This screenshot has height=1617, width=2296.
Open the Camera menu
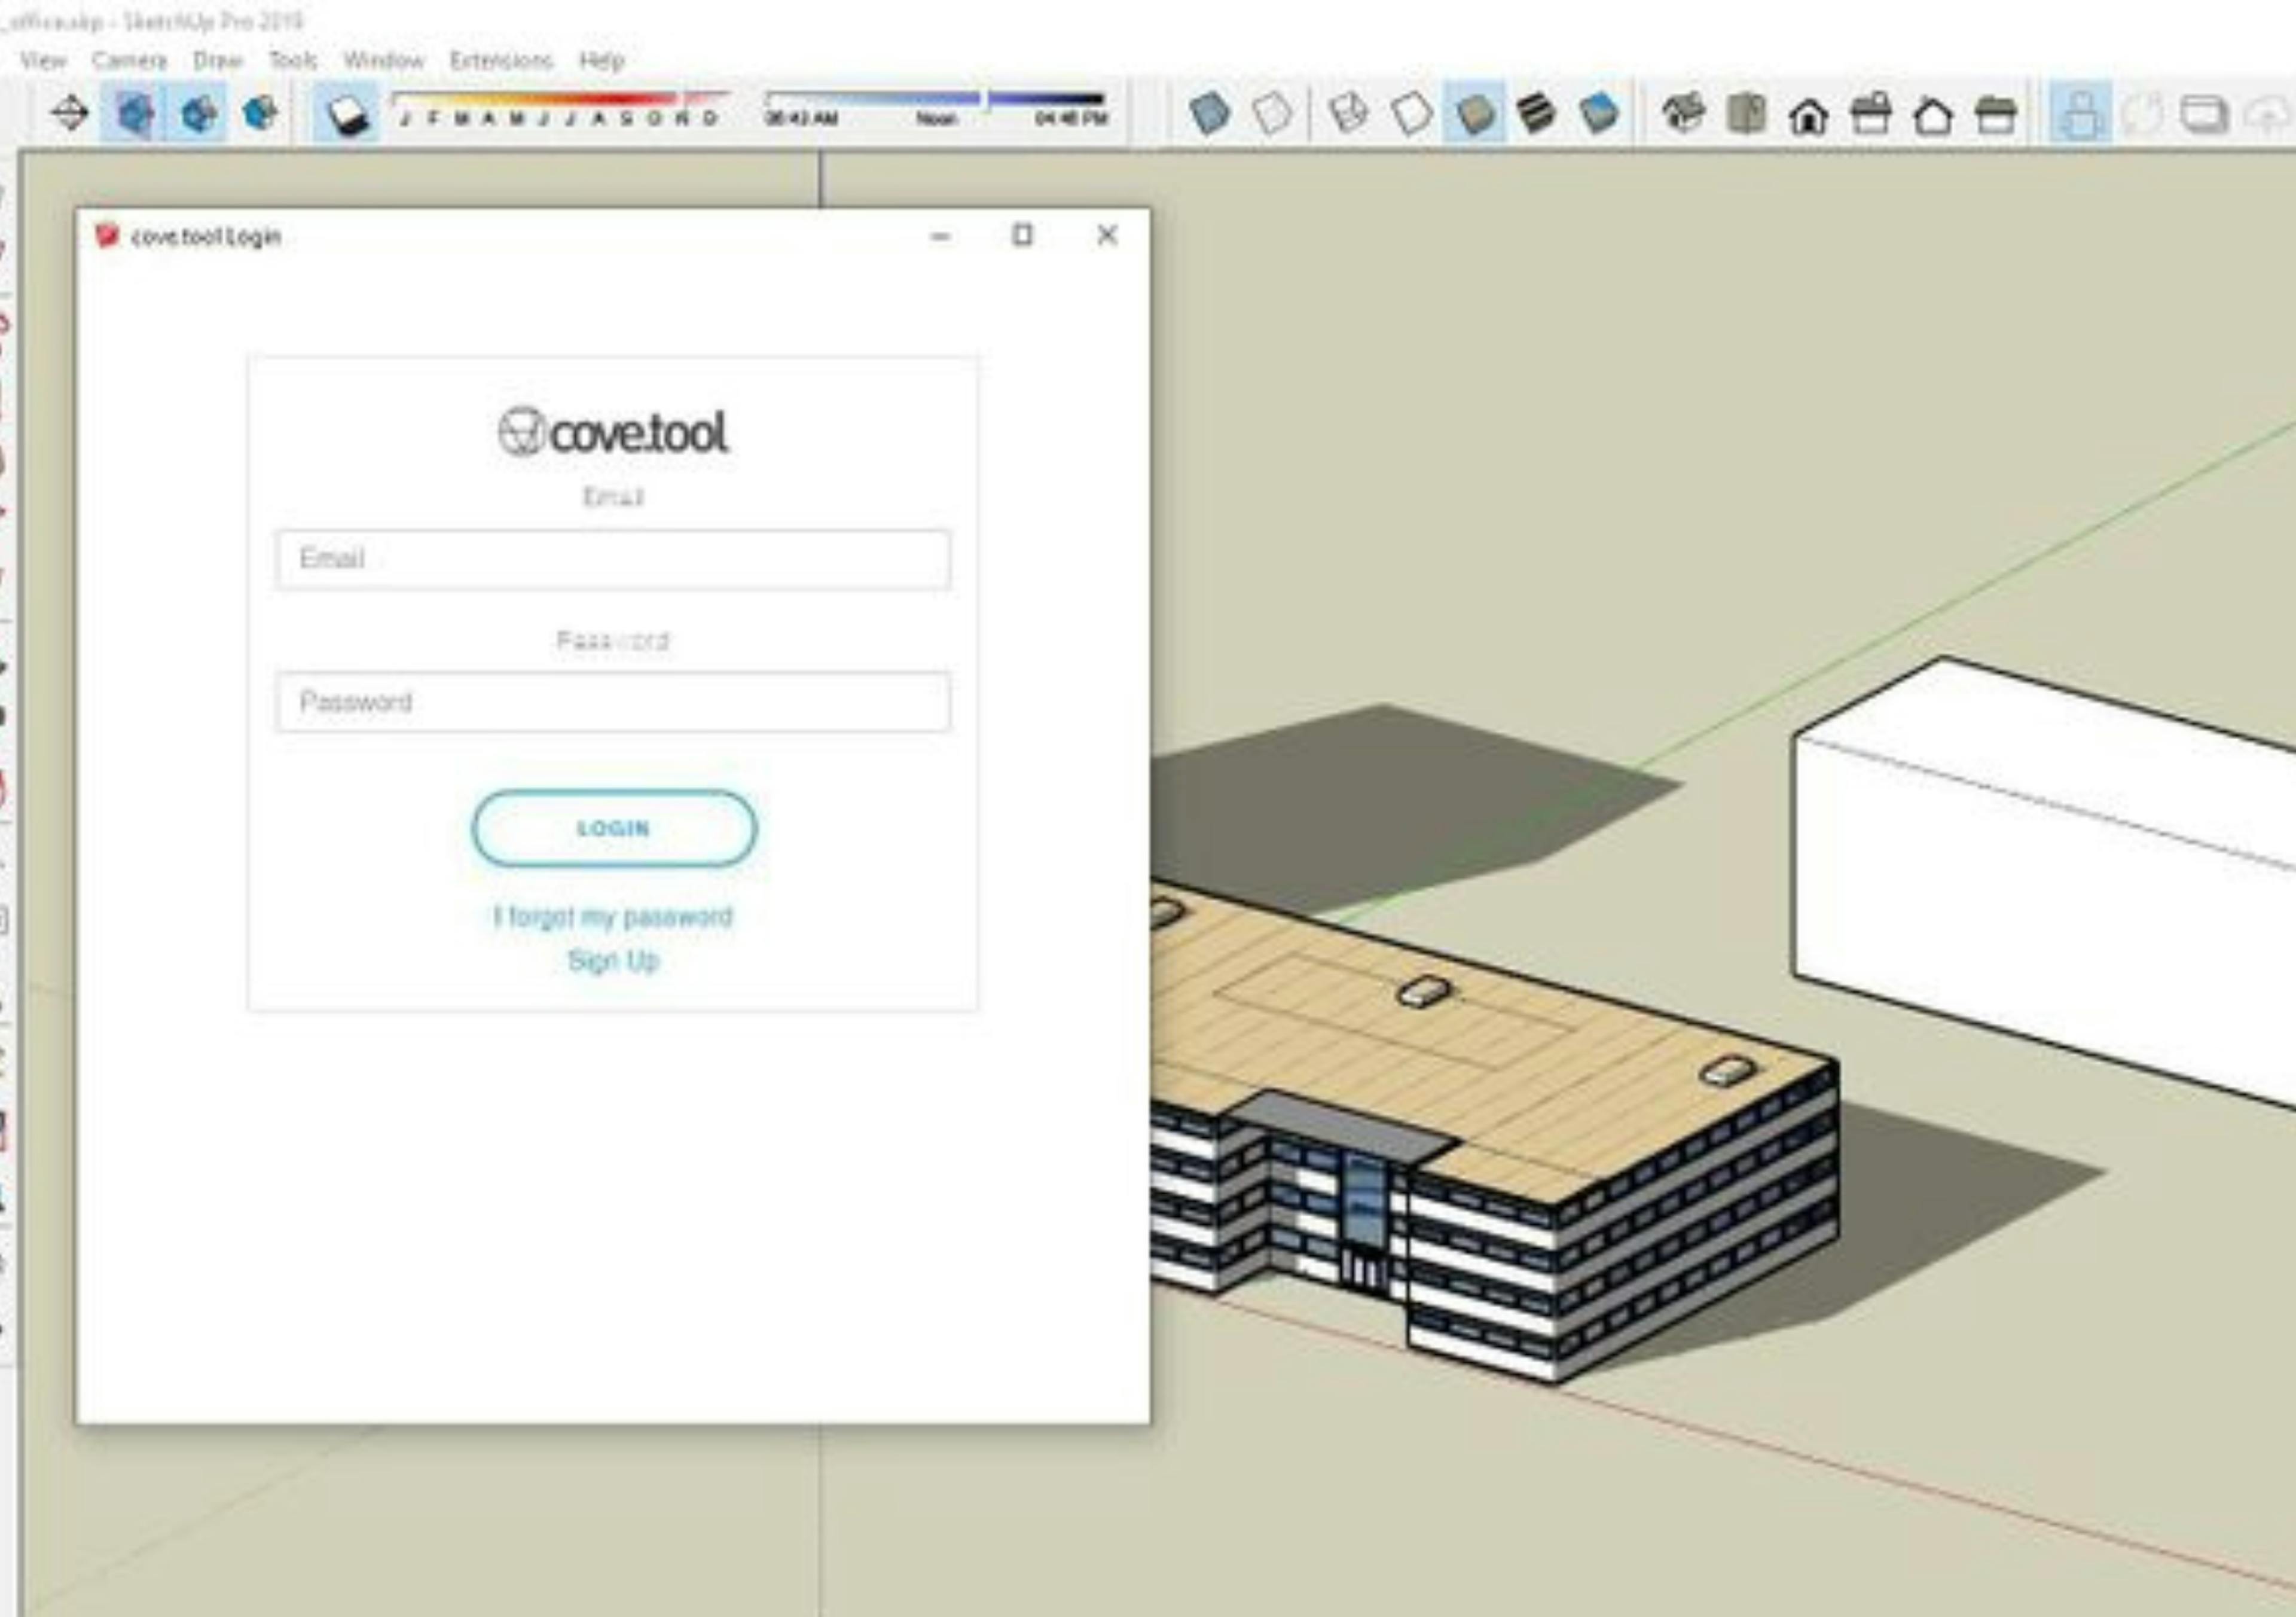[129, 60]
